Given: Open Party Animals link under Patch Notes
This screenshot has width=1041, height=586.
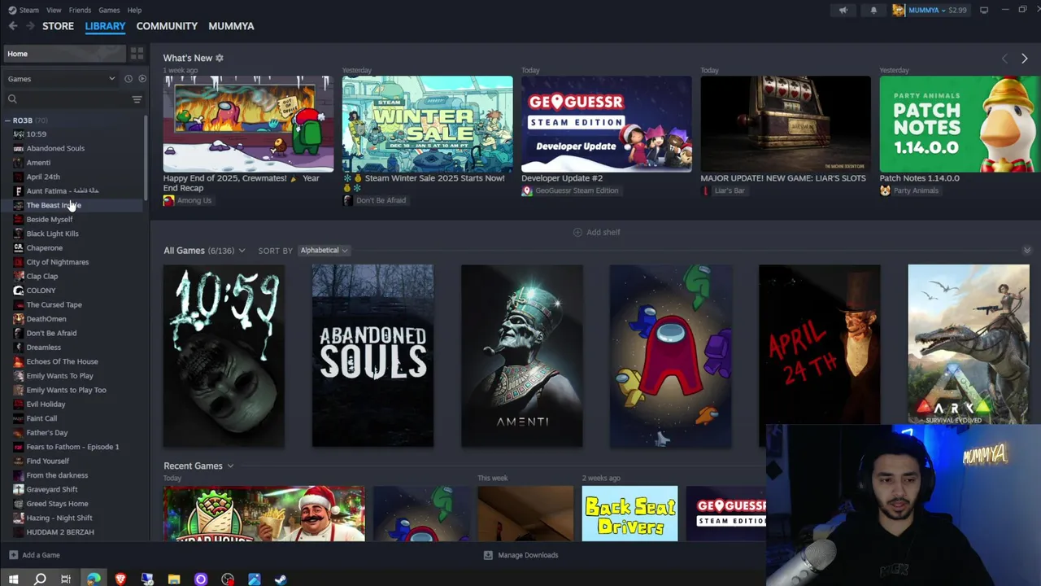Looking at the screenshot, I should click(909, 190).
